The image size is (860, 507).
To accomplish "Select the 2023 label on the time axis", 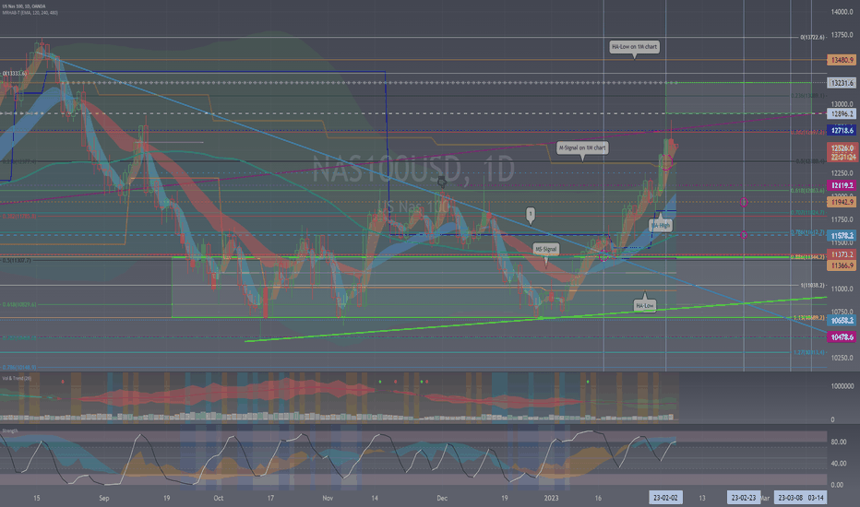I will 551,498.
